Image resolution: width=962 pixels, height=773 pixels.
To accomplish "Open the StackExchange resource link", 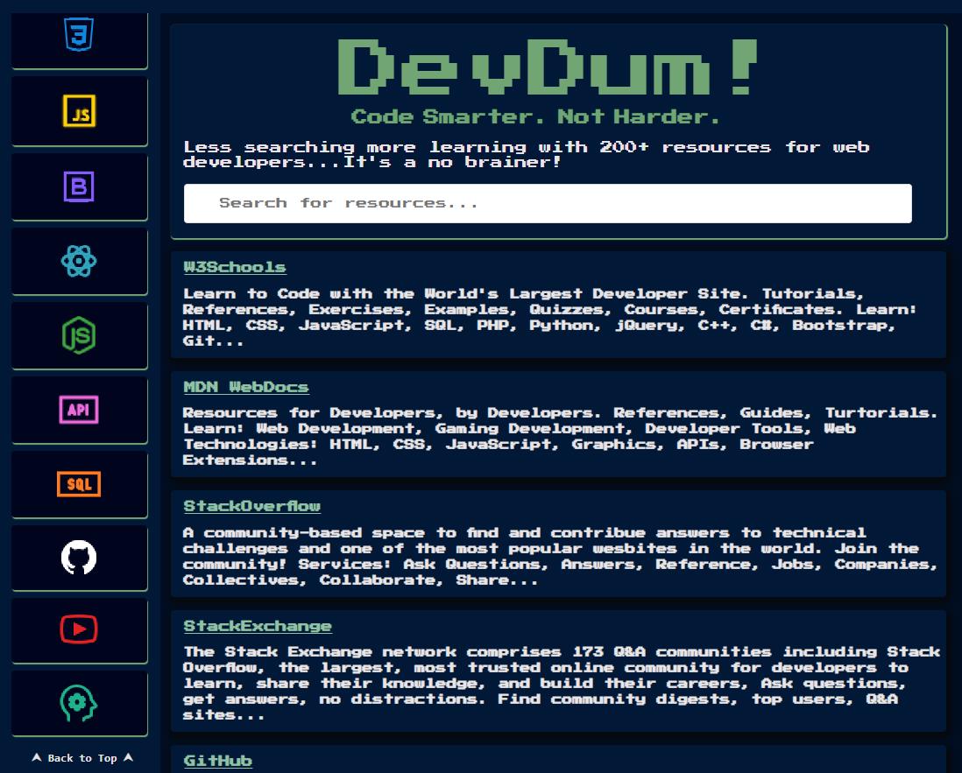I will point(257,626).
